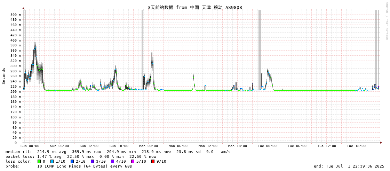Click the peak just after Tue 00:00
Viewport: 390px width, 171px height.
click(268, 71)
